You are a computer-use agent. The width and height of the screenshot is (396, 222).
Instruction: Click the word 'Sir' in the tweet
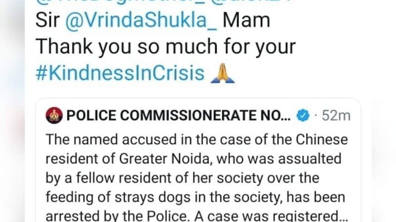click(48, 20)
